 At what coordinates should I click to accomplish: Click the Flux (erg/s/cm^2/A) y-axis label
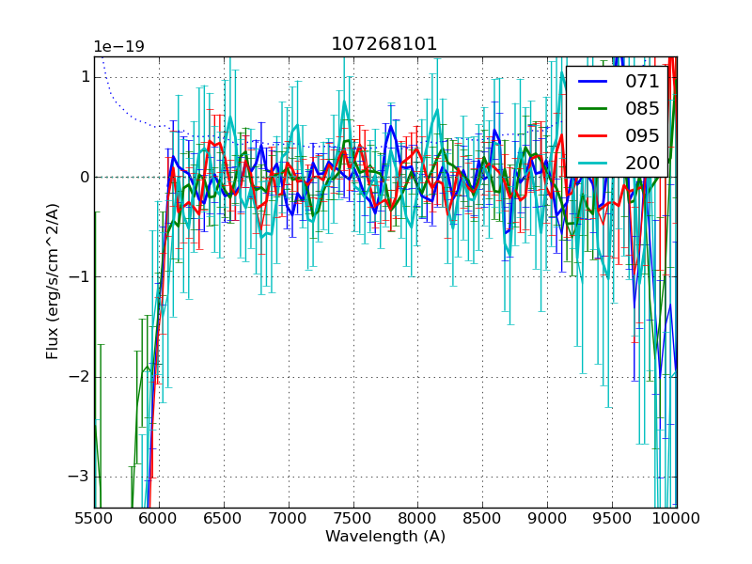53,281
